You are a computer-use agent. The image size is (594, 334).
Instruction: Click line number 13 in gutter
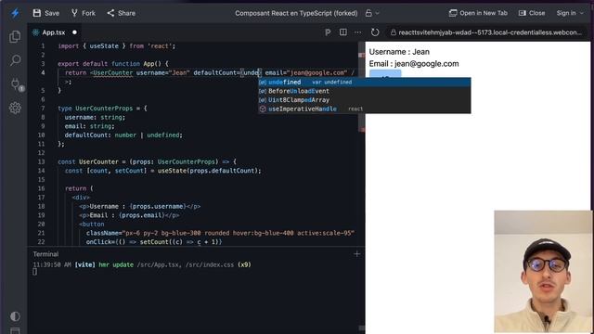(x=41, y=161)
